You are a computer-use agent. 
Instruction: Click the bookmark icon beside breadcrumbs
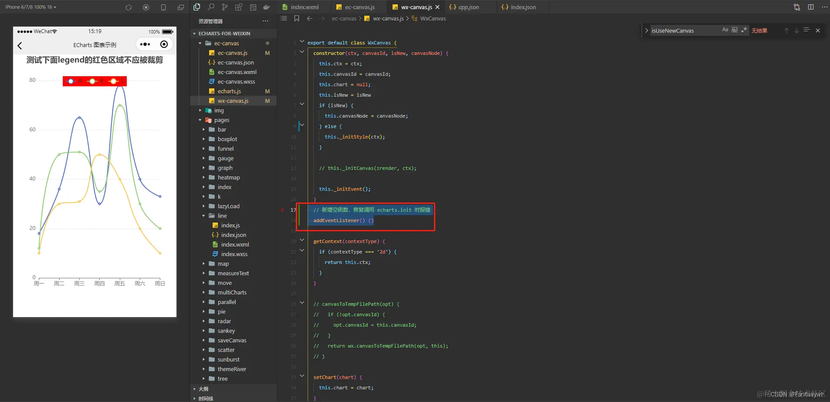(297, 18)
